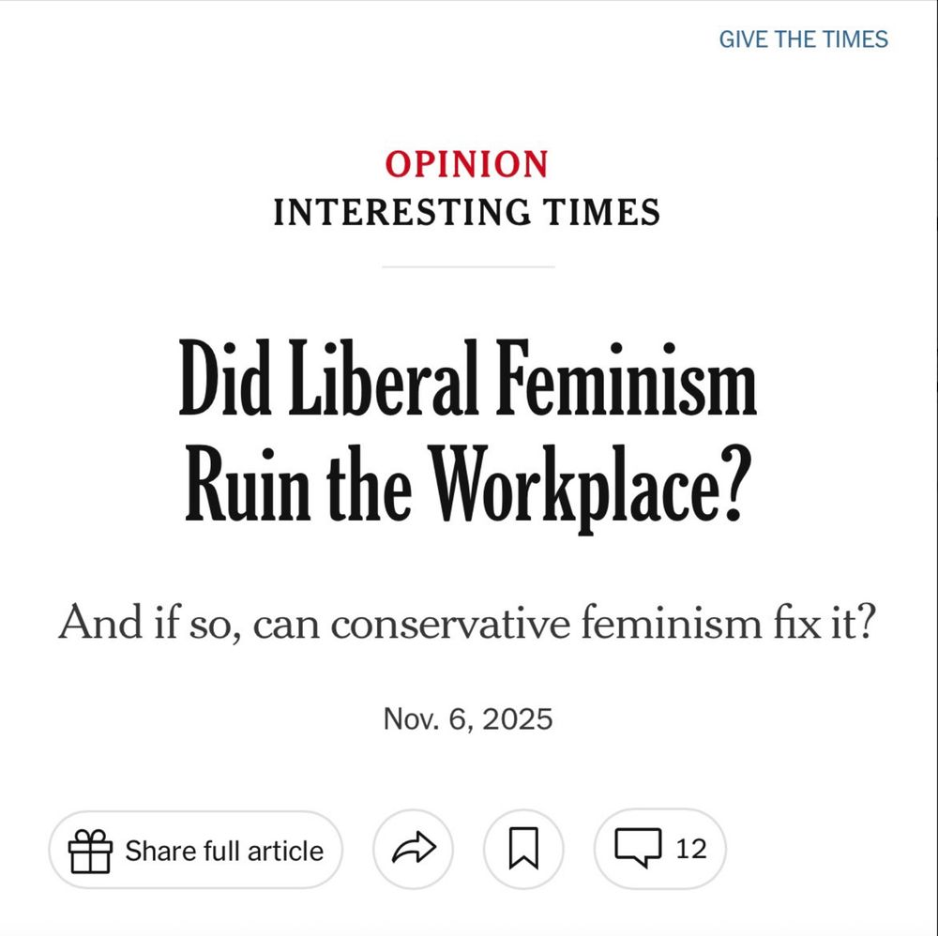Use the curved share arrow to send article
Screen dimensions: 938x936
pos(413,849)
